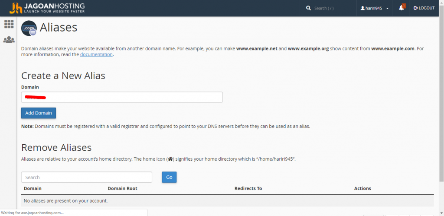The width and height of the screenshot is (444, 216).
Task: Click the search magnifier icon
Action: click(308, 8)
